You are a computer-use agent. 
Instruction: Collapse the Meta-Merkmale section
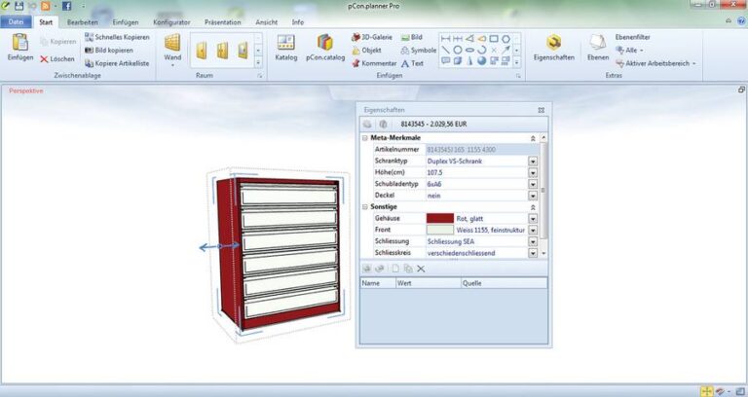coord(533,138)
